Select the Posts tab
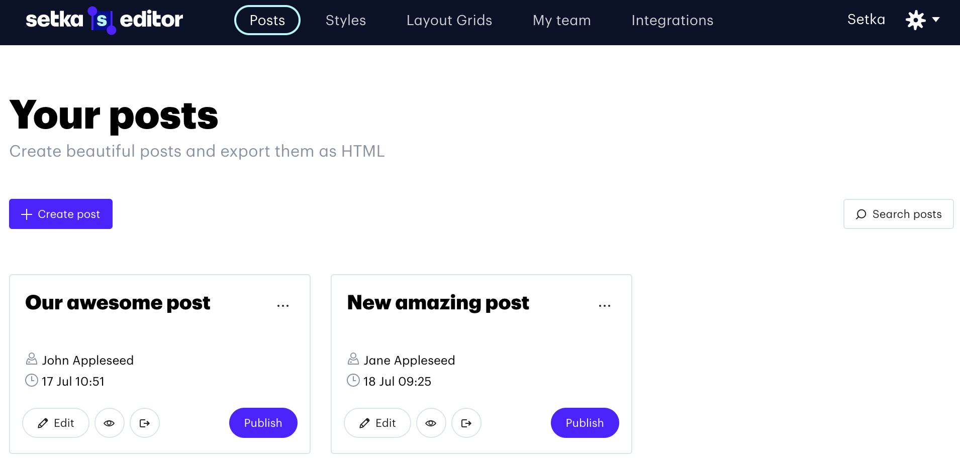The height and width of the screenshot is (462, 960). (267, 20)
